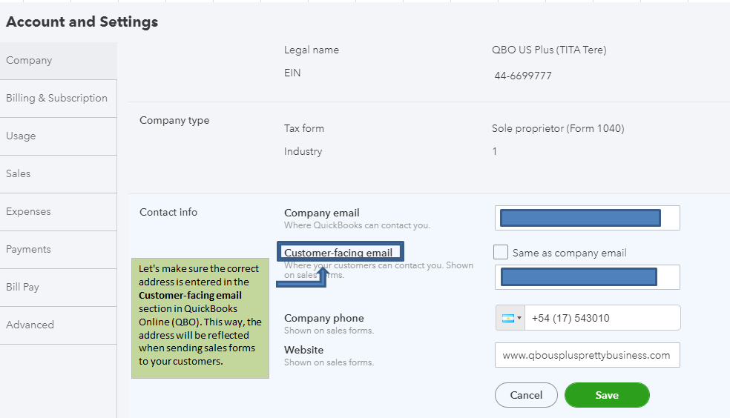730x418 pixels.
Task: Click the Argentina flag icon
Action: tap(508, 318)
